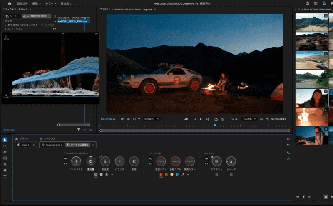Screen dimensions: 333x206
Task: Click the Home icon in top bar
Action: [10, 3]
